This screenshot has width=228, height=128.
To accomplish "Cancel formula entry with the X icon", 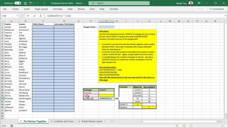I will [x=28, y=16].
